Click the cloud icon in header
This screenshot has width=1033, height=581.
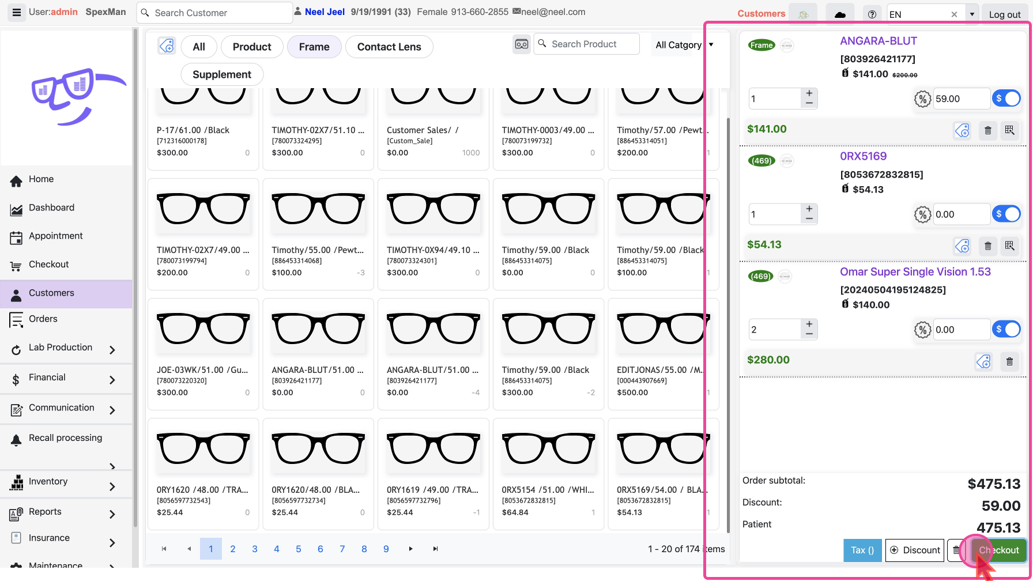[x=840, y=14]
